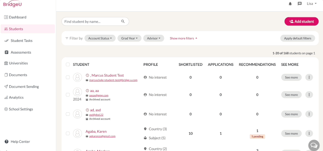Open more options menu for aa, aa
The height and width of the screenshot is (151, 323).
pos(309,95)
